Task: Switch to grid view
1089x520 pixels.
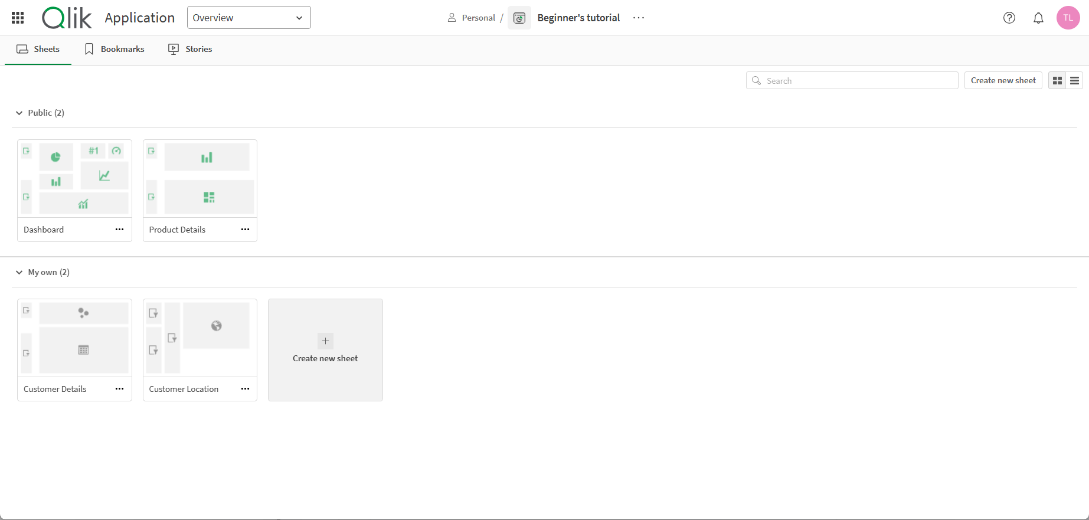Action: click(x=1057, y=80)
